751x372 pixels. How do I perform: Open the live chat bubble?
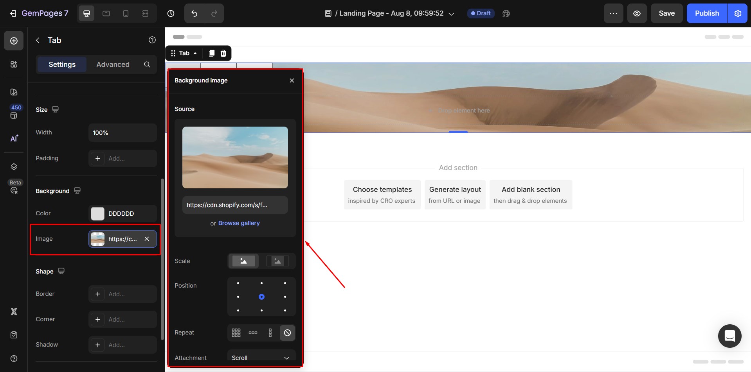pyautogui.click(x=729, y=336)
